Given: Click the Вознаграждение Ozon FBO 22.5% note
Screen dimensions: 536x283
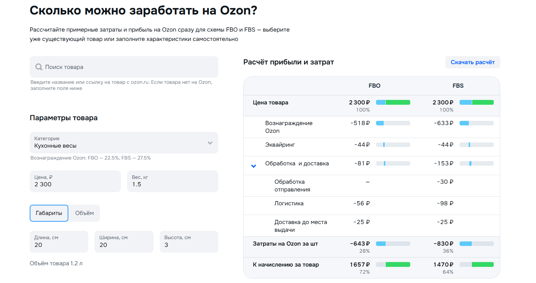Looking at the screenshot, I should pos(91,158).
